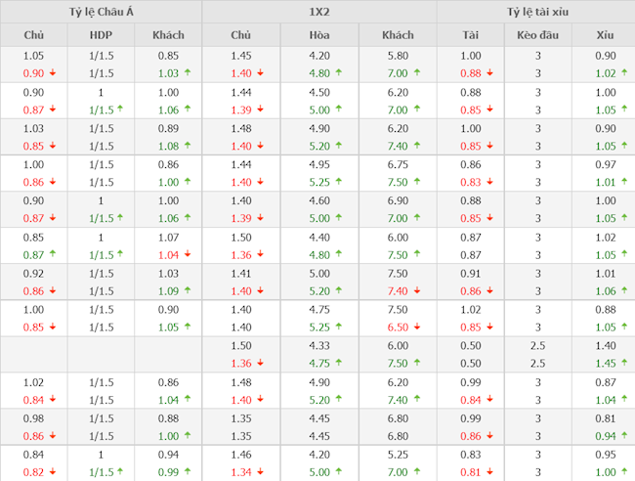635x481 pixels.
Task: Click the red down arrow beside 1.34
Action: pos(261,472)
